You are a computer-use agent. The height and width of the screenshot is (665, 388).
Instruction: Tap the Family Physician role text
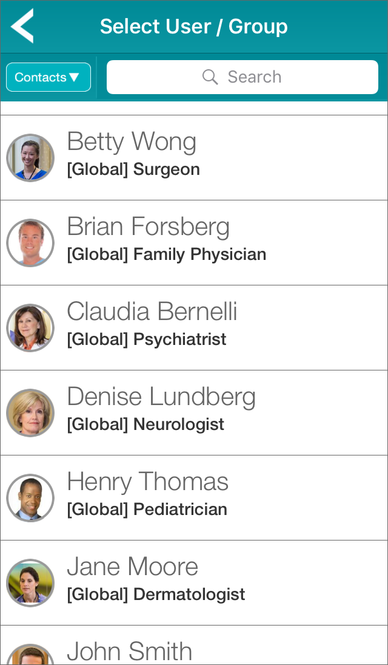click(199, 254)
